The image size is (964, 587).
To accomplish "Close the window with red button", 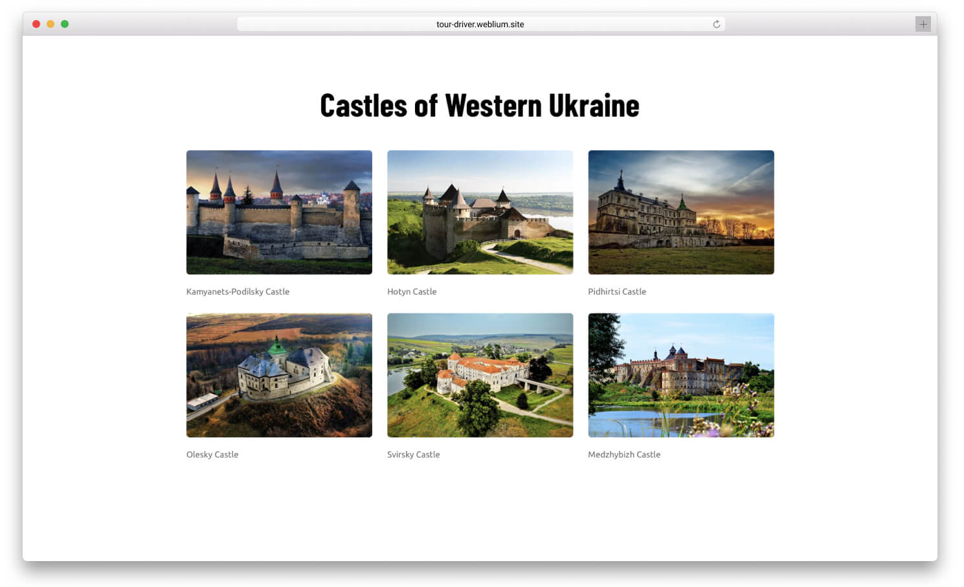I will [36, 24].
